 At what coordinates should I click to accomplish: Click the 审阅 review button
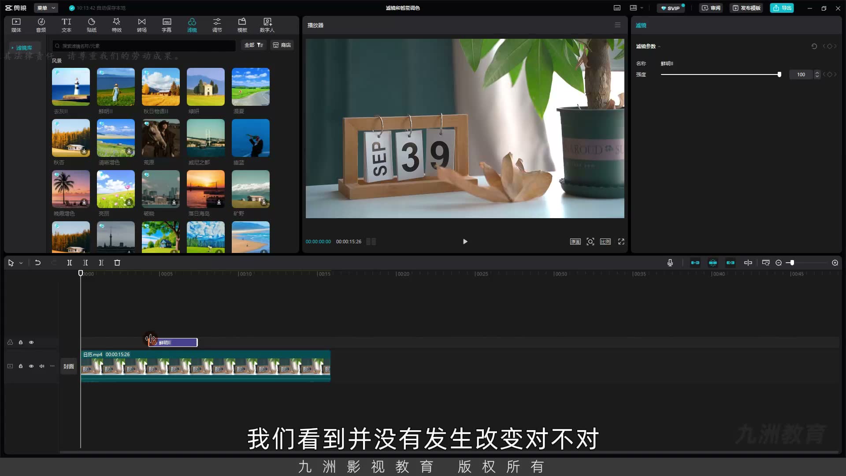point(711,8)
